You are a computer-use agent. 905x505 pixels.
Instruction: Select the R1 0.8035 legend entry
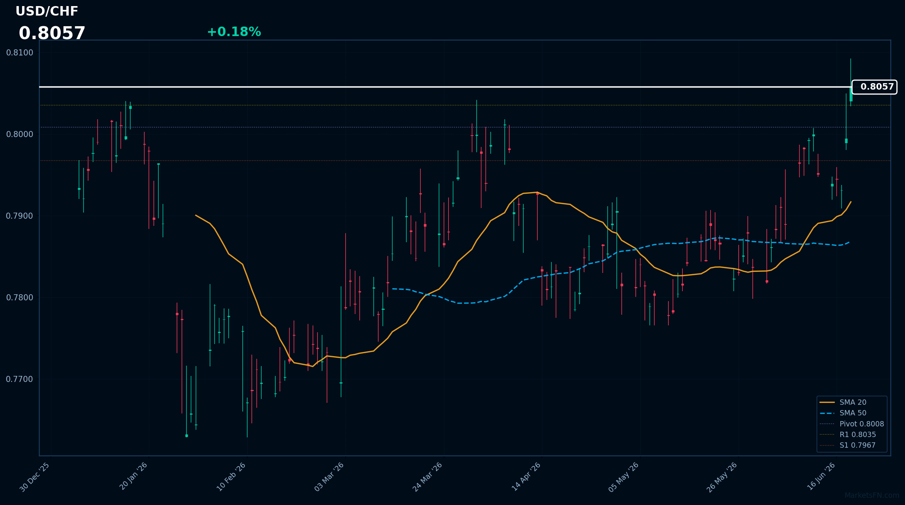tap(848, 434)
